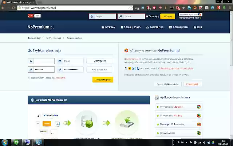Viewport: 233px width, 146px height.
Task: Open Wtyczka do Firefox download
Action: click(178, 116)
